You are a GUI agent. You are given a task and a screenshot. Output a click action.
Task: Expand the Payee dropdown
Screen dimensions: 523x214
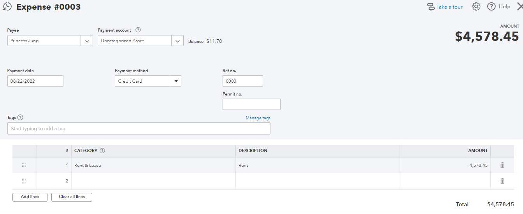pyautogui.click(x=87, y=41)
